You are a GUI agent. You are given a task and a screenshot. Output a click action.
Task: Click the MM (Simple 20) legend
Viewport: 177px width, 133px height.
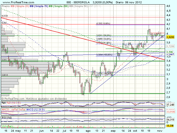20,6
